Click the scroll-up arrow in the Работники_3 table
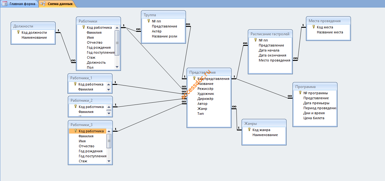 (109, 131)
